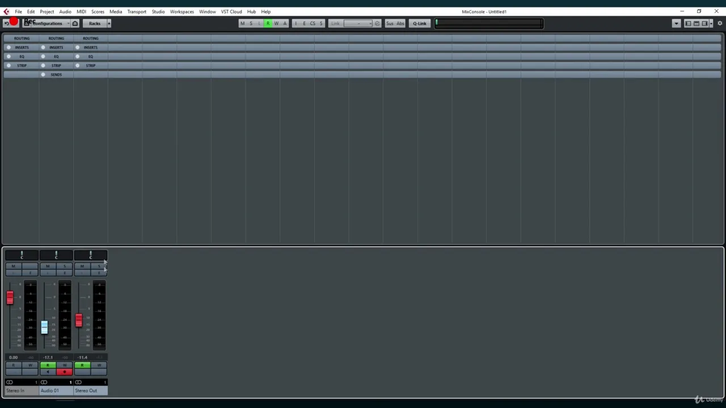The width and height of the screenshot is (726, 408).
Task: Click the Cubase logo icon
Action: click(x=6, y=11)
